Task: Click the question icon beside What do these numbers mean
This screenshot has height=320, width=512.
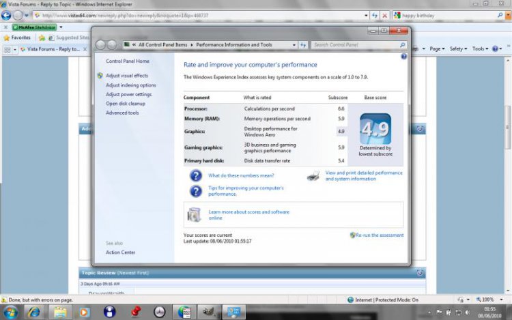Action: click(x=196, y=175)
